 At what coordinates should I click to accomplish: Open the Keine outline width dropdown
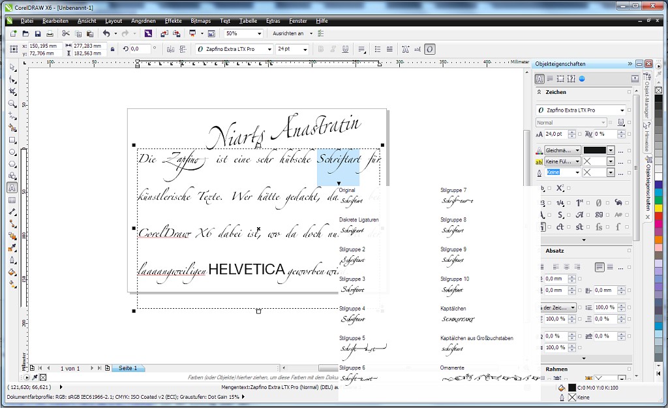pyautogui.click(x=577, y=172)
